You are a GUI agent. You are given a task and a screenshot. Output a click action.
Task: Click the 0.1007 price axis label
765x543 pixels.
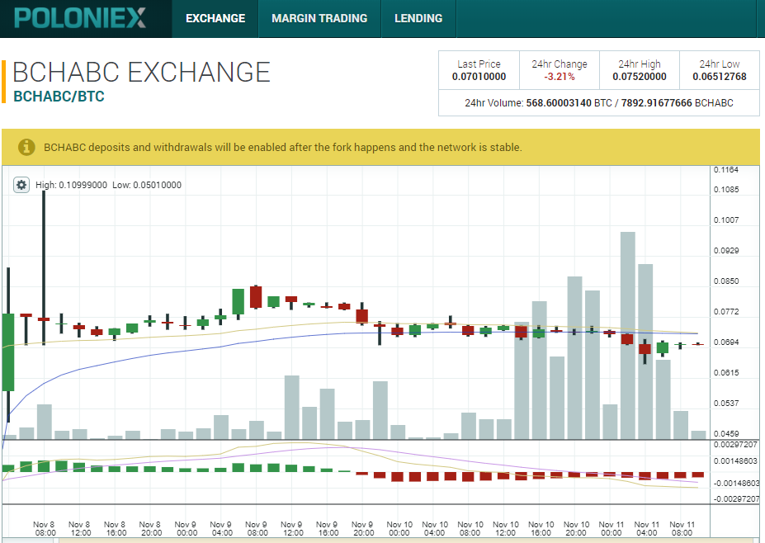click(727, 220)
